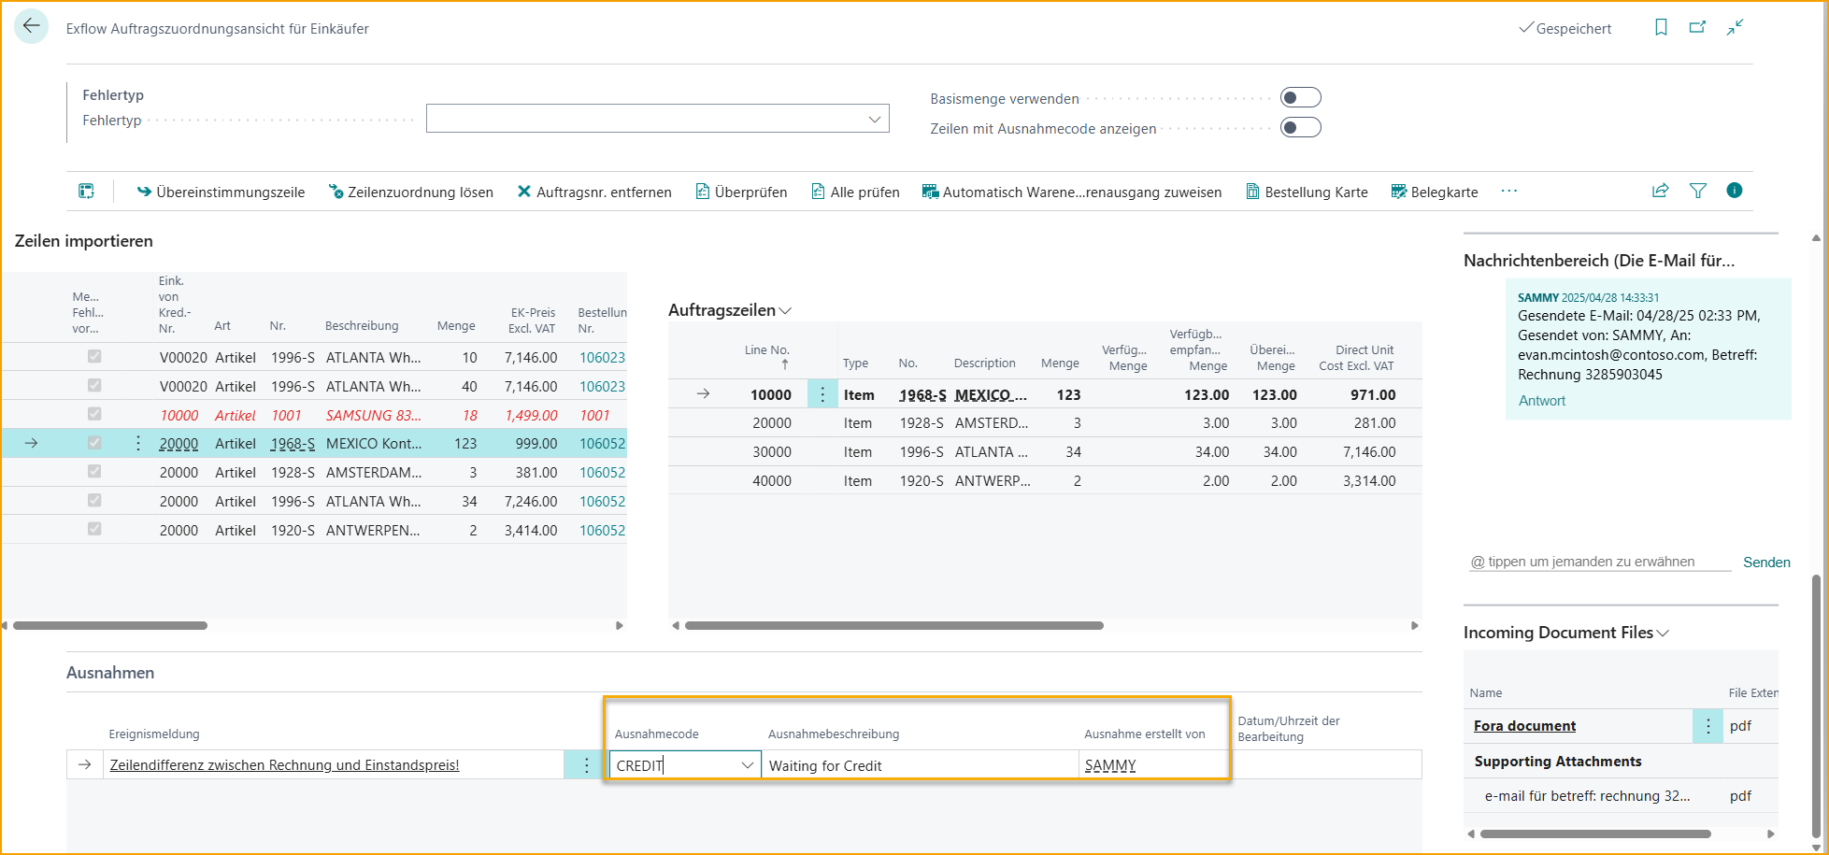This screenshot has height=855, width=1829.
Task: Open more options ellipsis in toolbar
Action: click(x=1508, y=191)
